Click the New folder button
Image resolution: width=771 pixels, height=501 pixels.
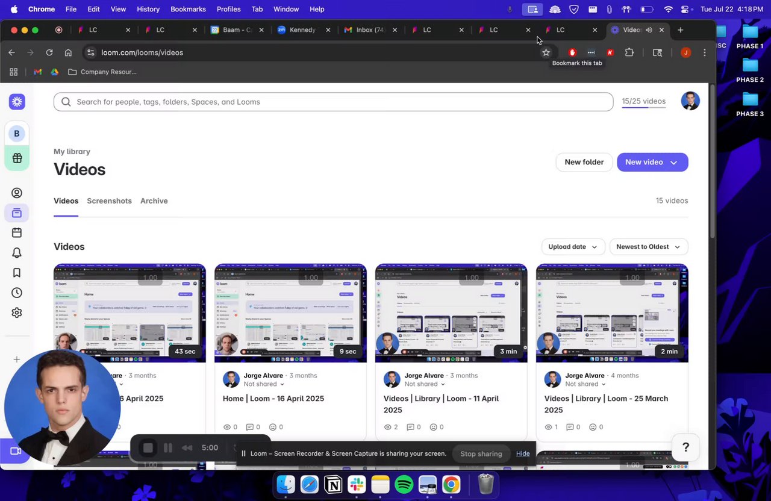pyautogui.click(x=584, y=162)
